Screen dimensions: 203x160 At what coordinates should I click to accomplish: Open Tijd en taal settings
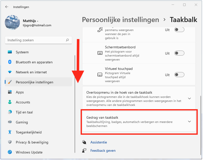pos(24,112)
